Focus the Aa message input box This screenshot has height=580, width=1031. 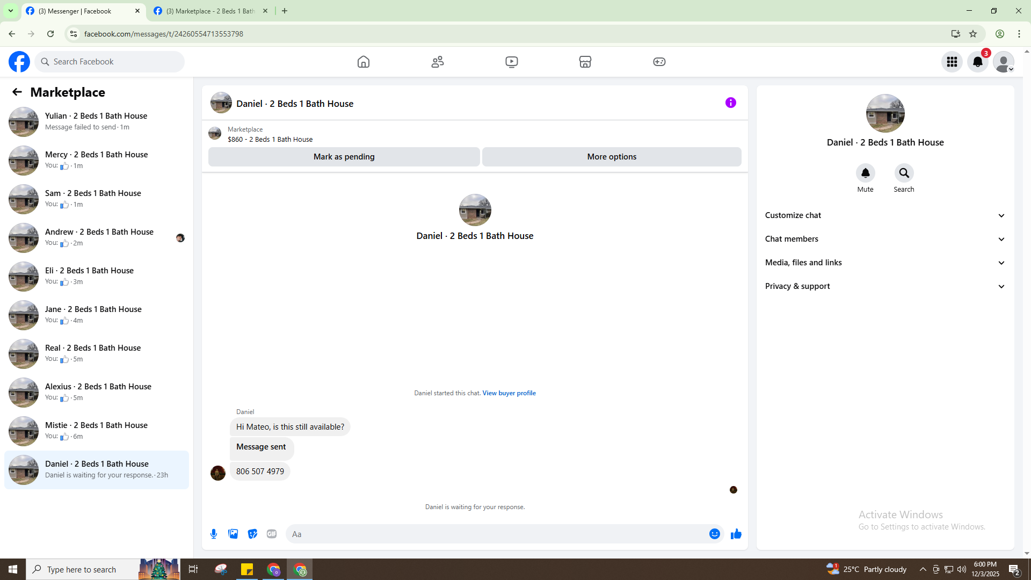click(x=497, y=534)
